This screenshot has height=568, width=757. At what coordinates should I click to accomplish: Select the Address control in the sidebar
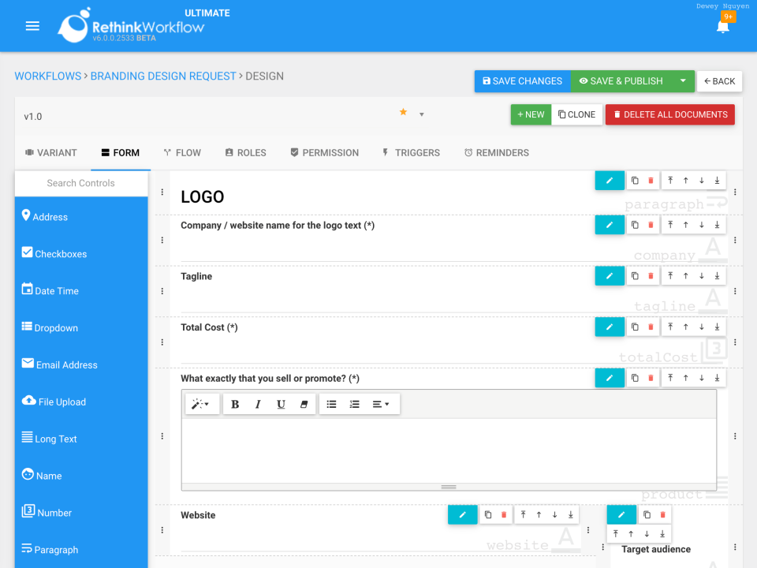click(50, 216)
